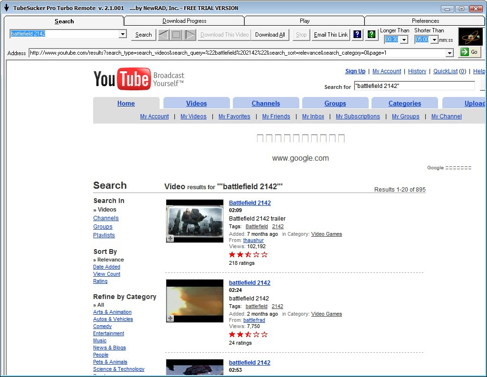This screenshot has width=487, height=377.
Task: Expand the search term history dropdown
Action: (x=123, y=34)
